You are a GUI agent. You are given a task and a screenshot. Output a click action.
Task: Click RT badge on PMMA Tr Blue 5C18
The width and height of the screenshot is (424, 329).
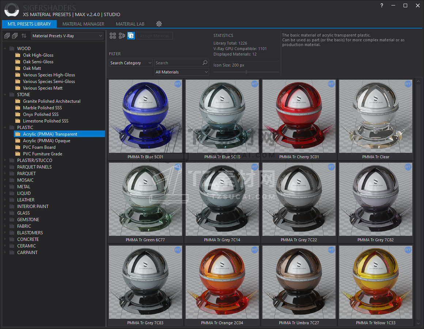(254, 84)
